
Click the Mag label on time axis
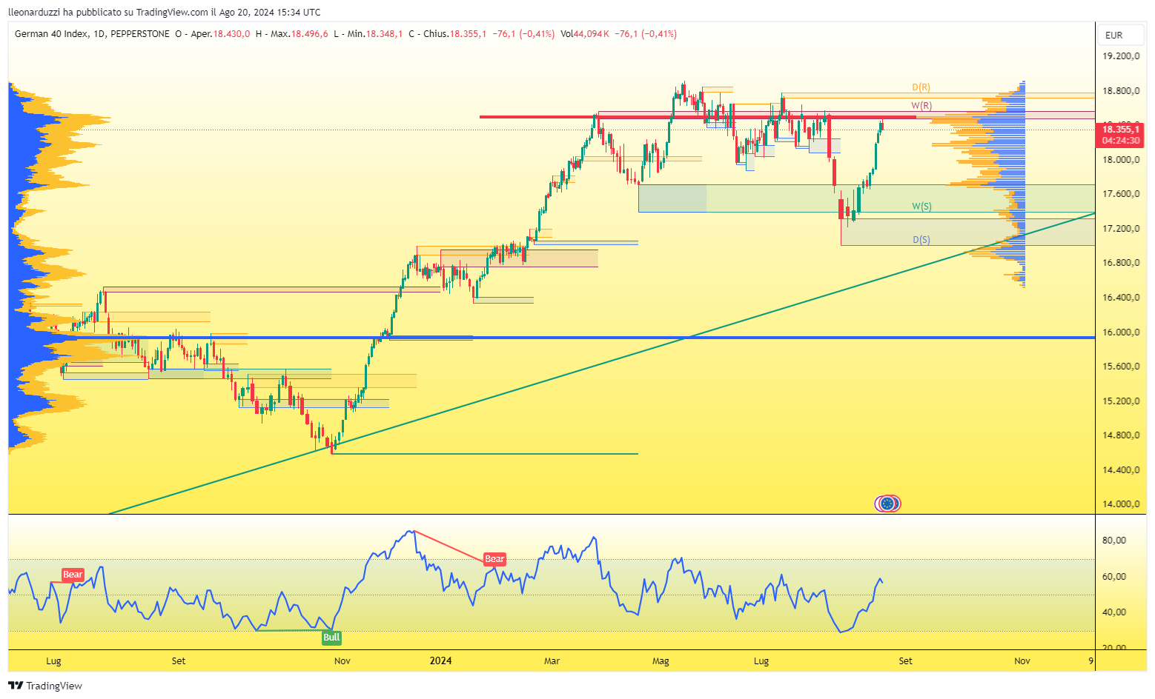point(661,660)
